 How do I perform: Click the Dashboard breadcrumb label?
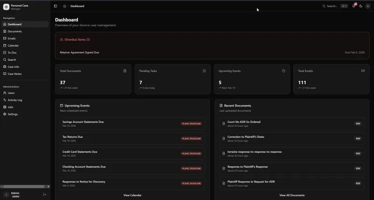click(77, 6)
